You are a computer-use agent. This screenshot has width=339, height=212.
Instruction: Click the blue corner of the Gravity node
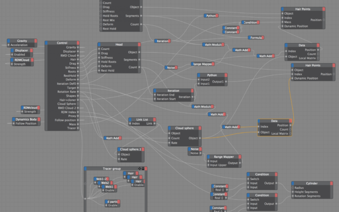click(x=8, y=41)
